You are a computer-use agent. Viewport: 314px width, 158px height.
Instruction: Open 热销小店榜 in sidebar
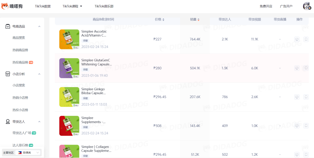(20, 98)
